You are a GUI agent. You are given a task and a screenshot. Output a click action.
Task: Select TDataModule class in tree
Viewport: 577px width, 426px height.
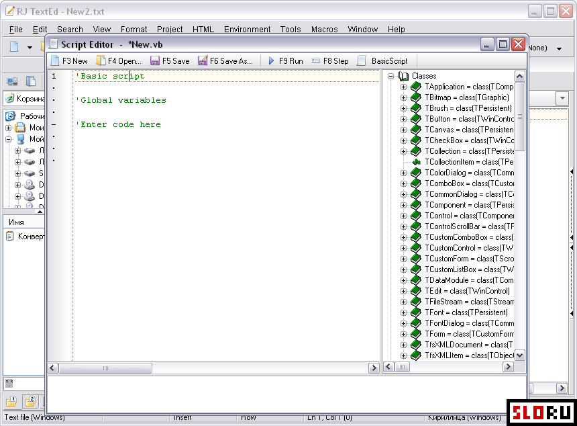coord(469,280)
